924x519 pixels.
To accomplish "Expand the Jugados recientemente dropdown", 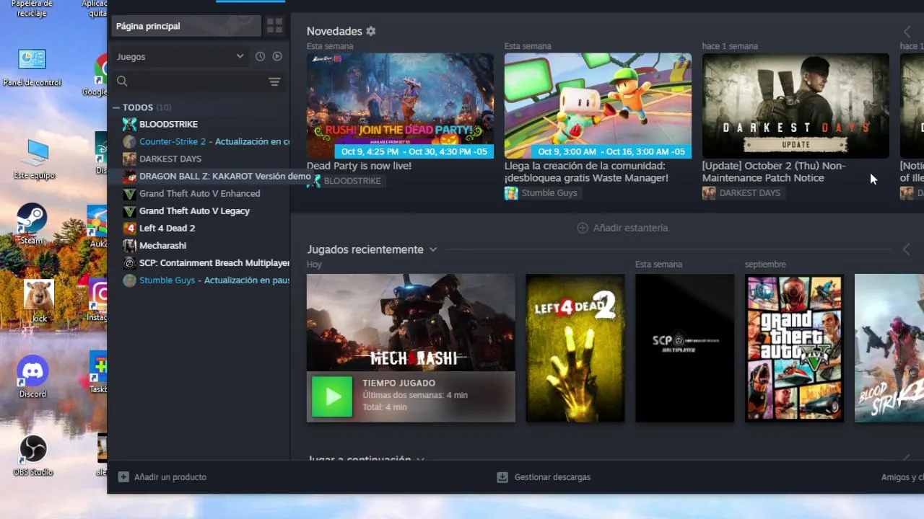I will click(x=433, y=249).
